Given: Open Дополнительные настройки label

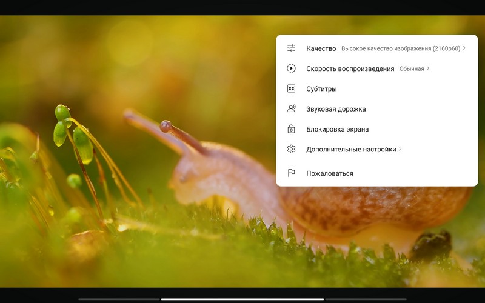Looking at the screenshot, I should 351,149.
